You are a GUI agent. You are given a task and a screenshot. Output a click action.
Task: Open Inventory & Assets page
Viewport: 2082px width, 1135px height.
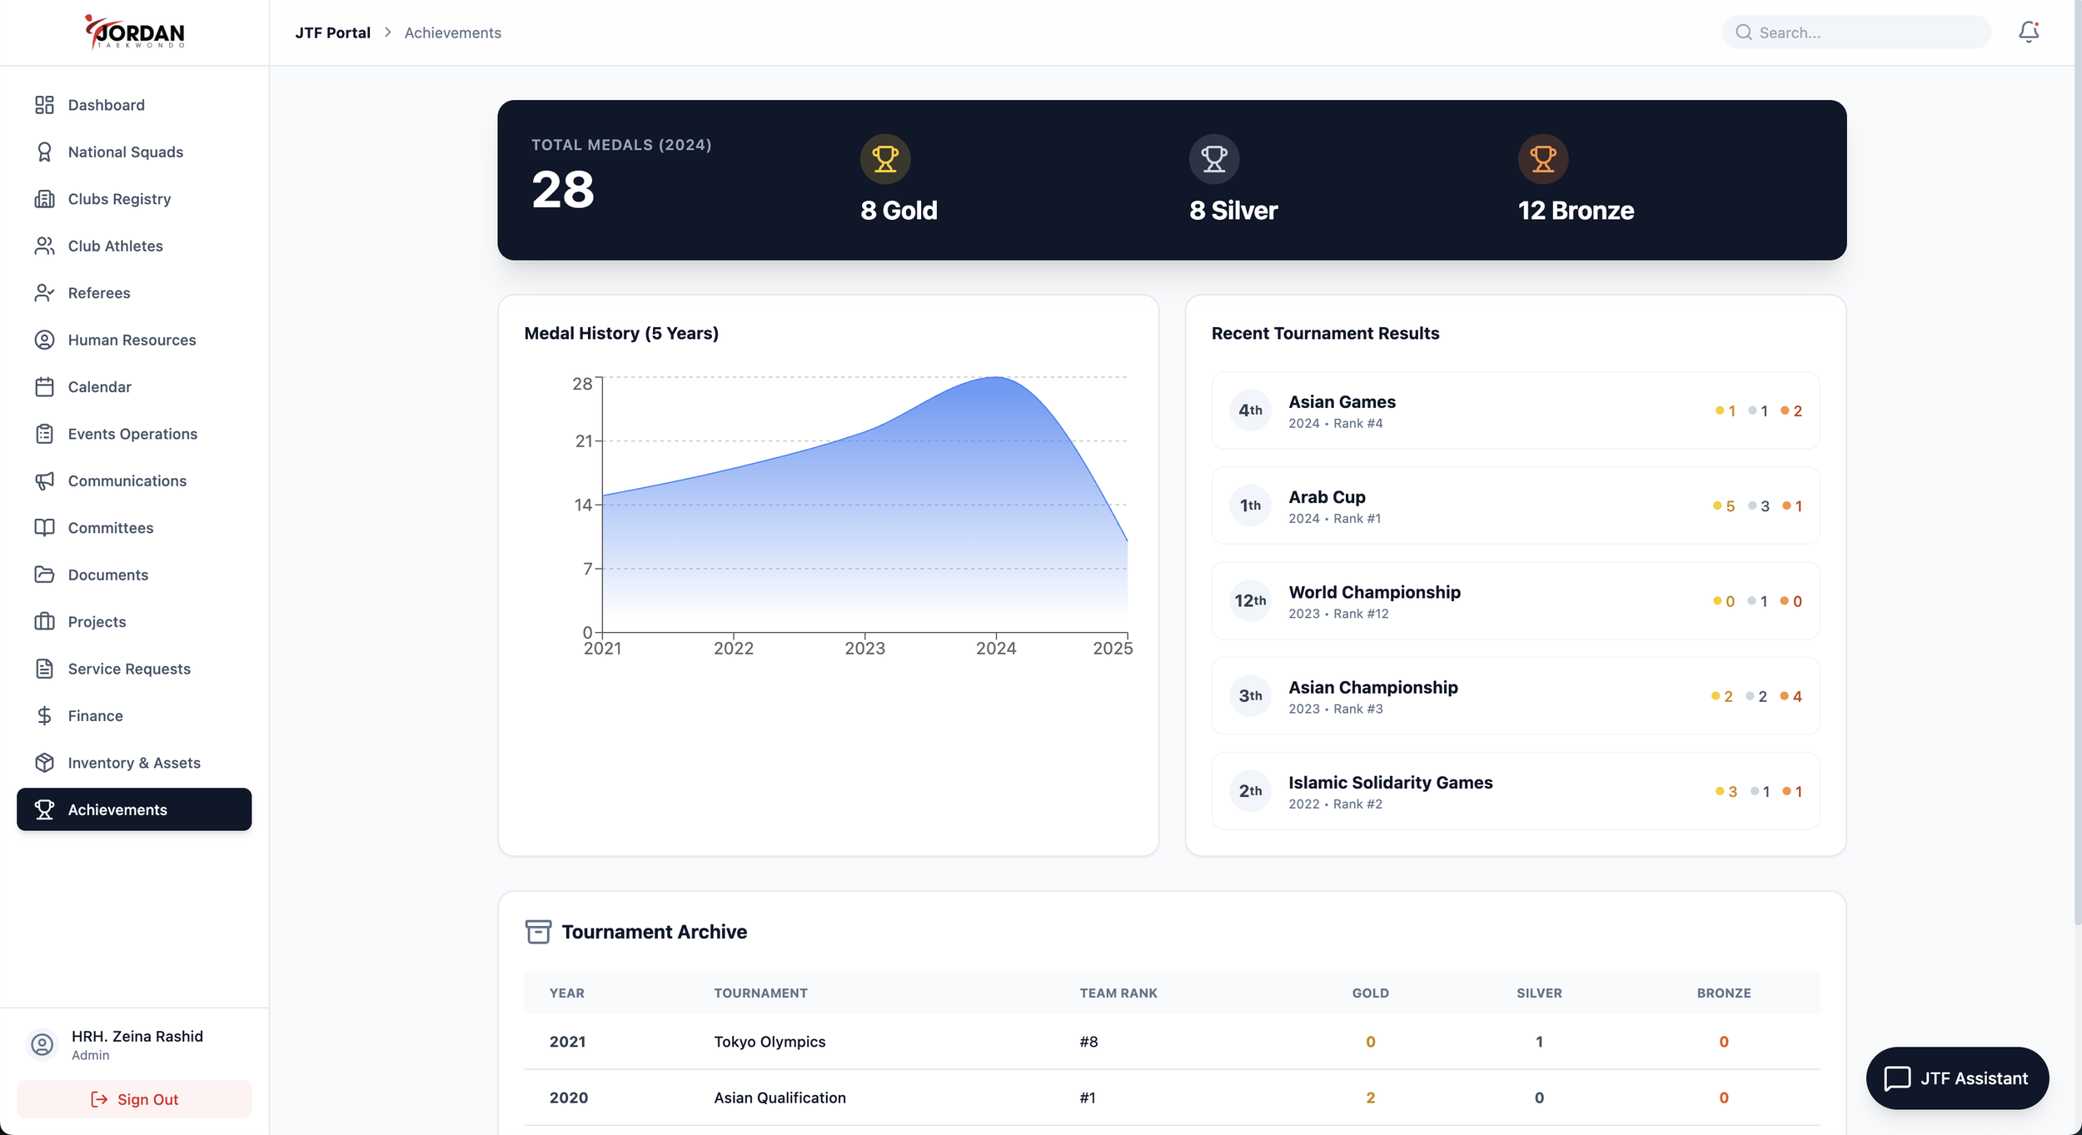coord(133,763)
